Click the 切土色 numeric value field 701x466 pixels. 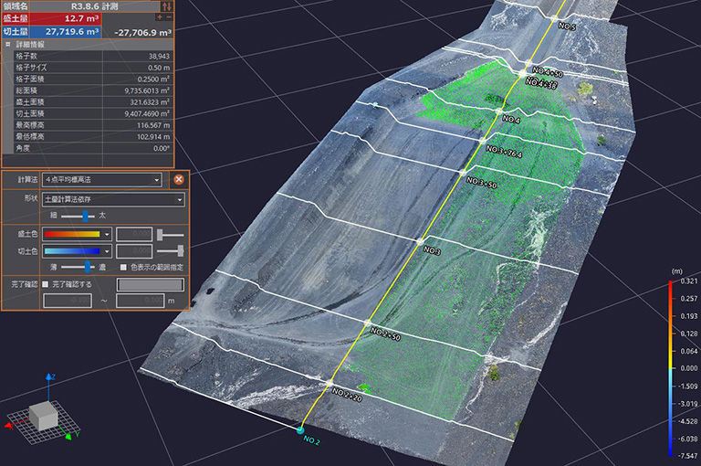point(134,251)
